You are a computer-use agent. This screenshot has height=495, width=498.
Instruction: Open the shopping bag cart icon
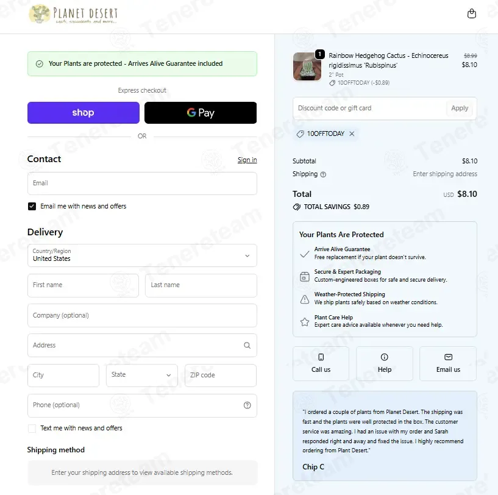click(x=472, y=13)
